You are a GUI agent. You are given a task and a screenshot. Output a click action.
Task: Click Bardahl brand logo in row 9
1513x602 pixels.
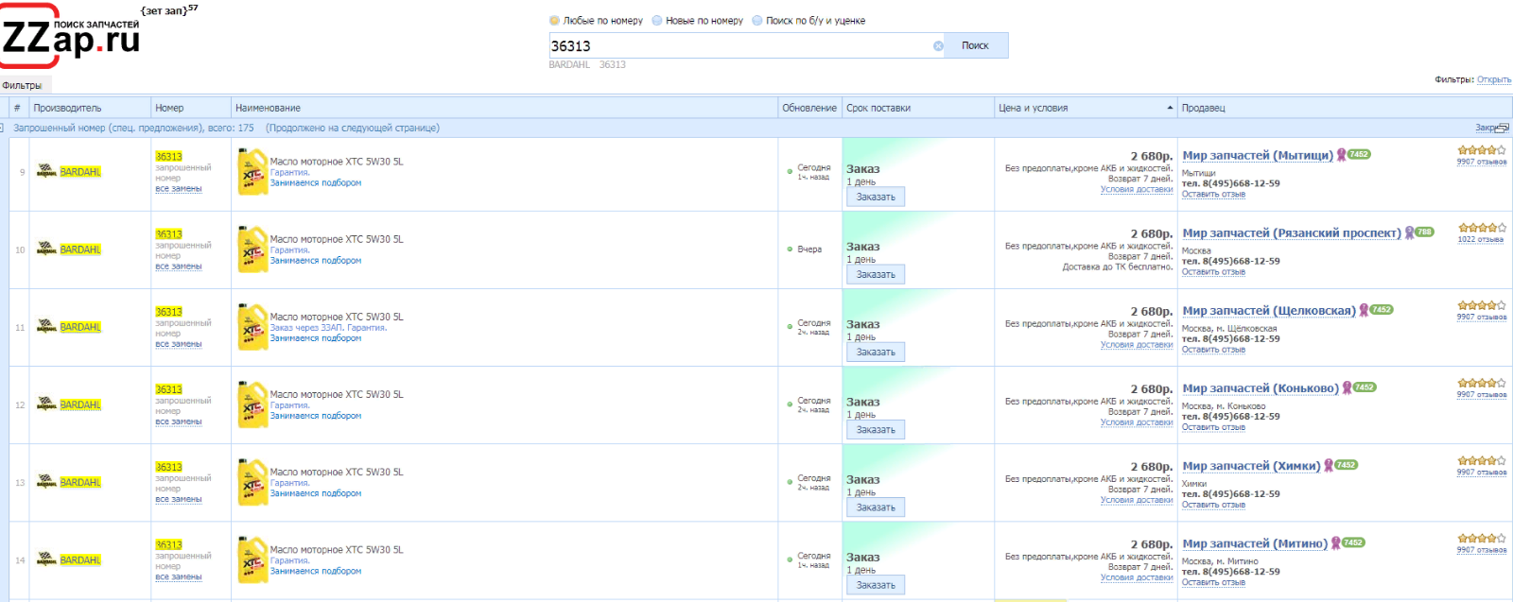click(x=46, y=172)
